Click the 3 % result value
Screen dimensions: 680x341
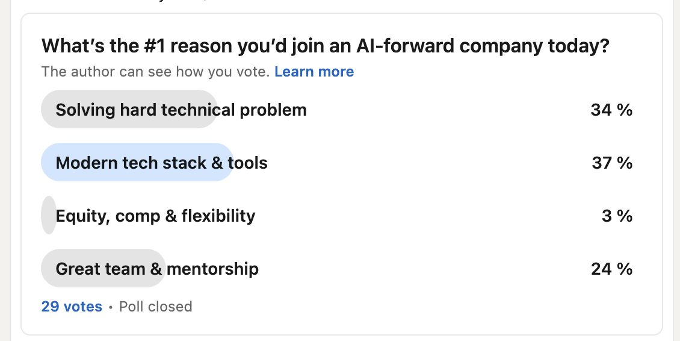pyautogui.click(x=617, y=216)
